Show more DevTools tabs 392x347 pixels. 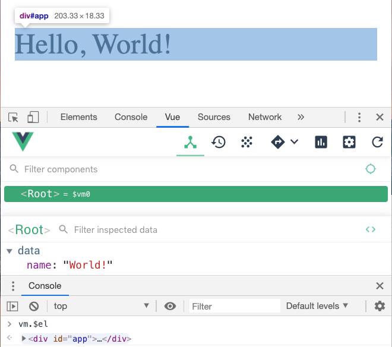pos(301,117)
